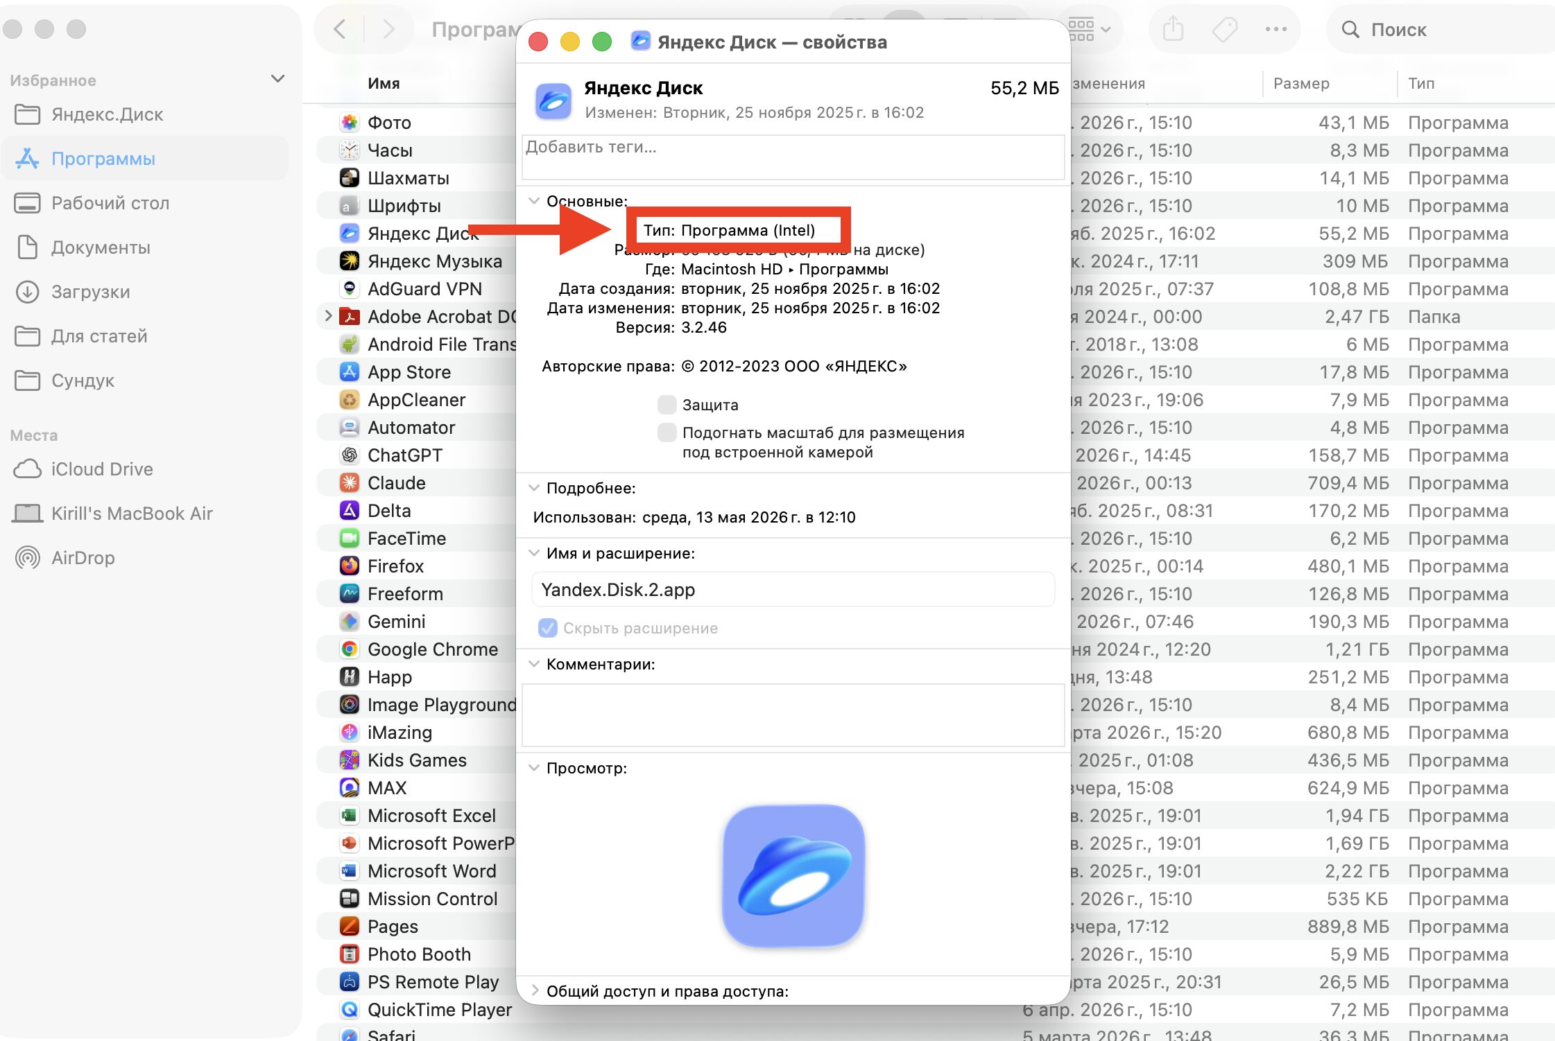Click the Фото app icon in the list

tap(350, 123)
